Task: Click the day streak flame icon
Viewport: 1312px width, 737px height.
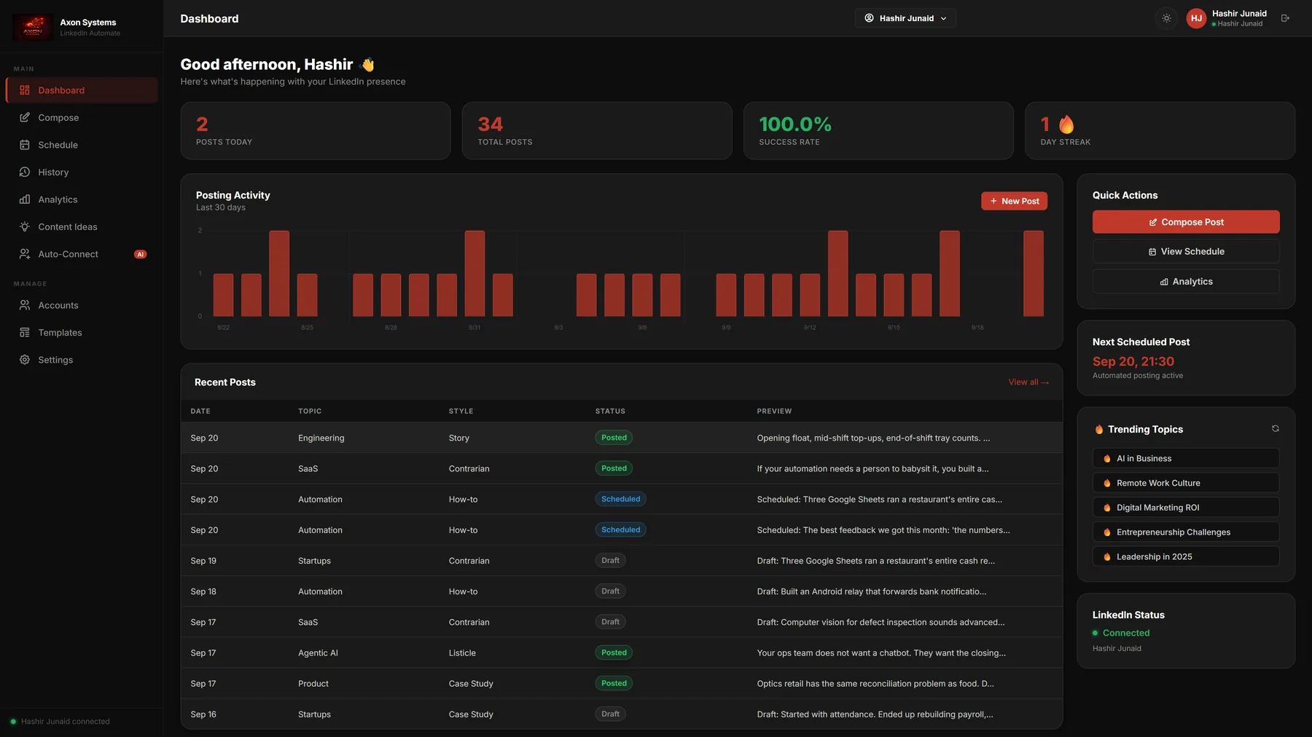Action: click(1066, 125)
